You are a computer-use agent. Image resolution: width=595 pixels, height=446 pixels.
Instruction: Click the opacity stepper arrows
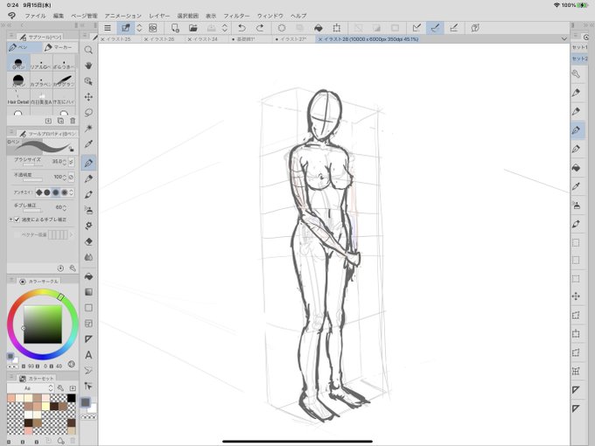pos(64,178)
